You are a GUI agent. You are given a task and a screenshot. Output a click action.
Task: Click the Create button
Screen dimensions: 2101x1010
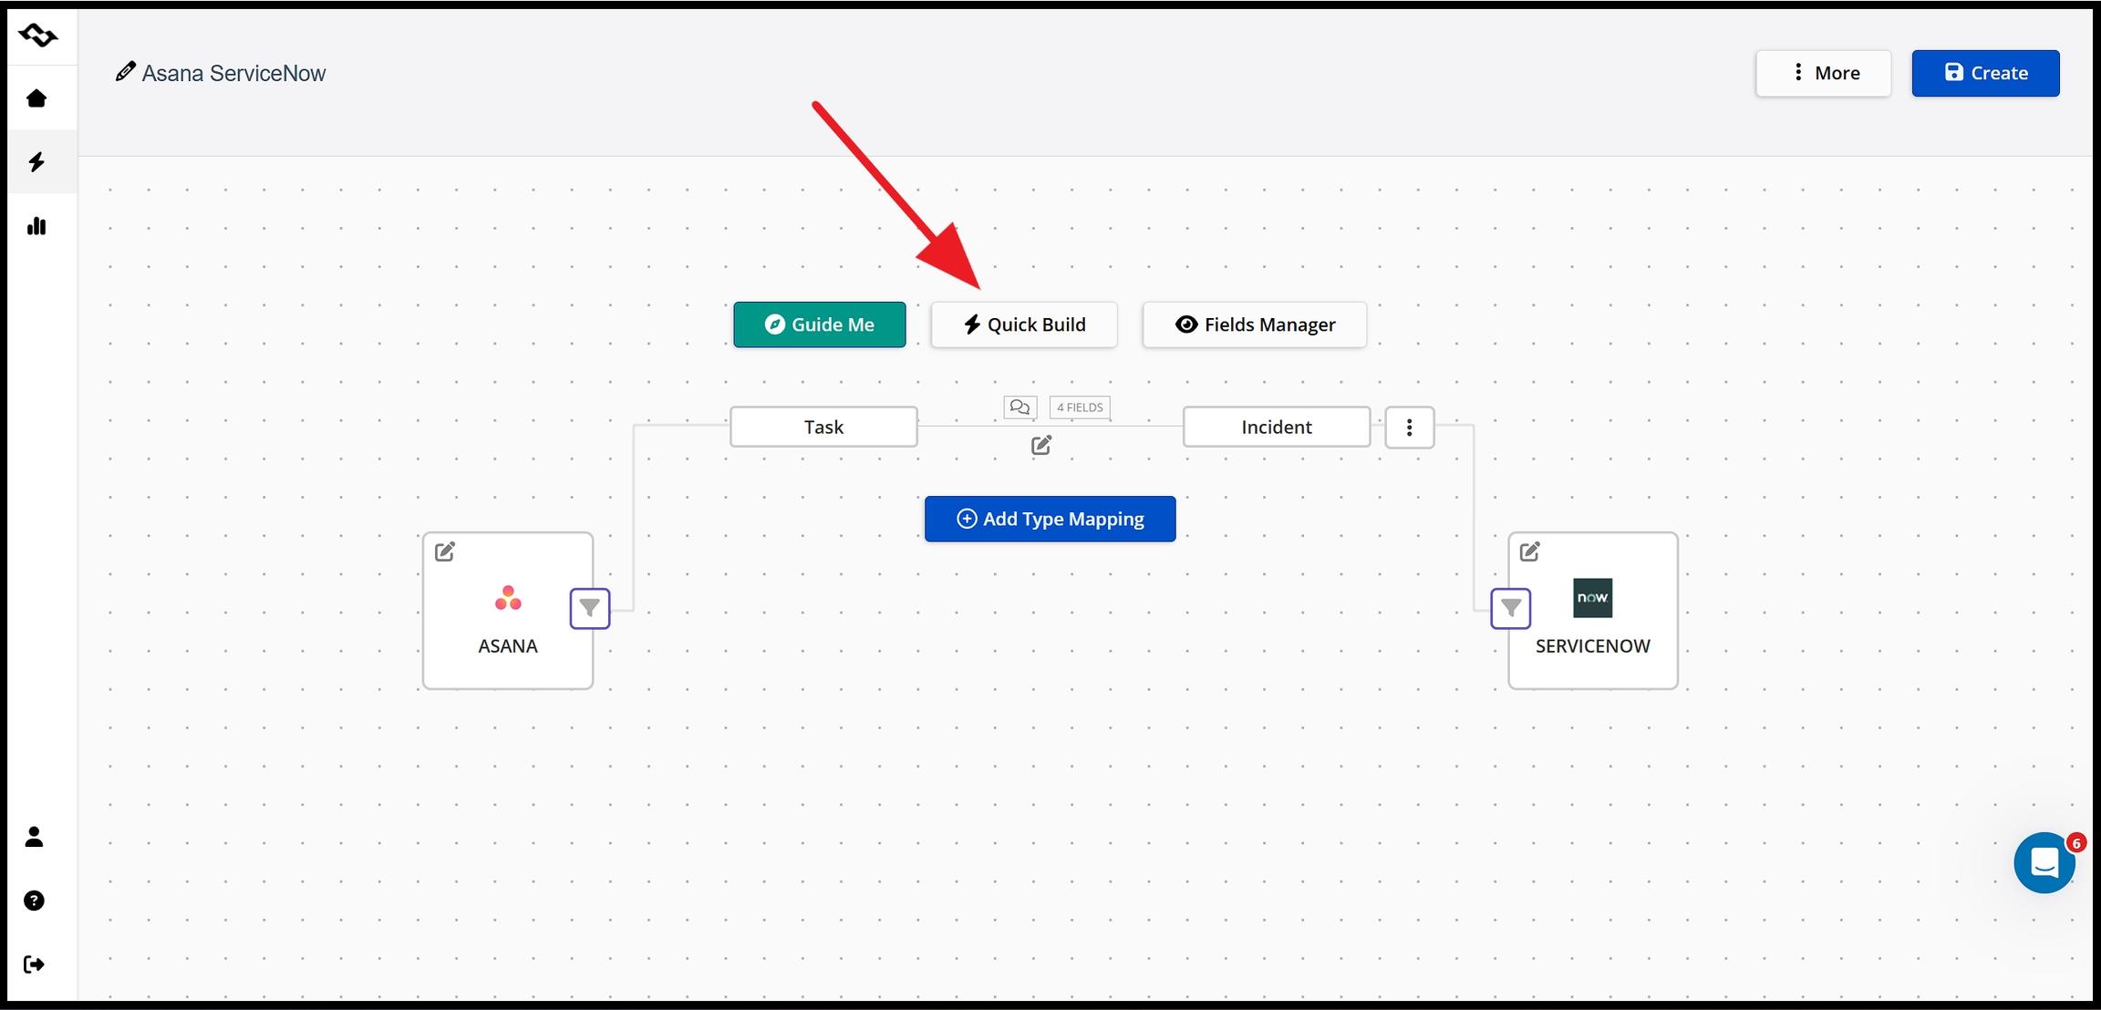point(1986,73)
